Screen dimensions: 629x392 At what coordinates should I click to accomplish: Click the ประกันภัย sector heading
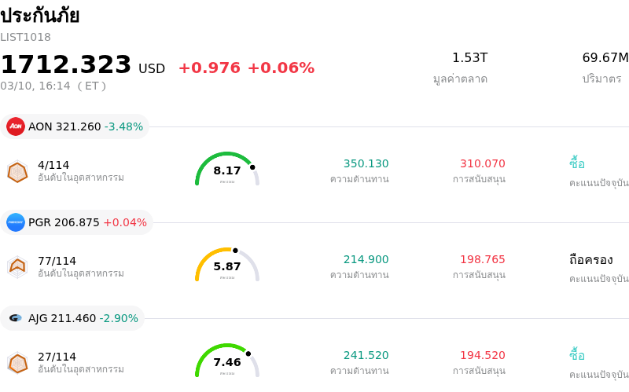[x=40, y=16]
